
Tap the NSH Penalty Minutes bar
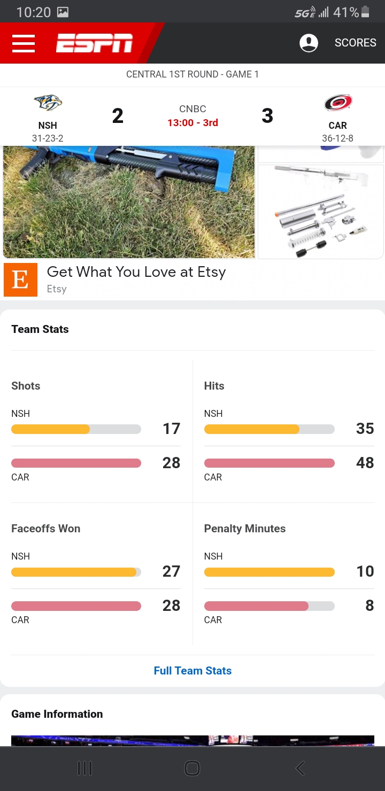269,572
